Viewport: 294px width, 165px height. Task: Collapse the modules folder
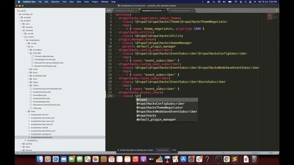pyautogui.click(x=21, y=30)
